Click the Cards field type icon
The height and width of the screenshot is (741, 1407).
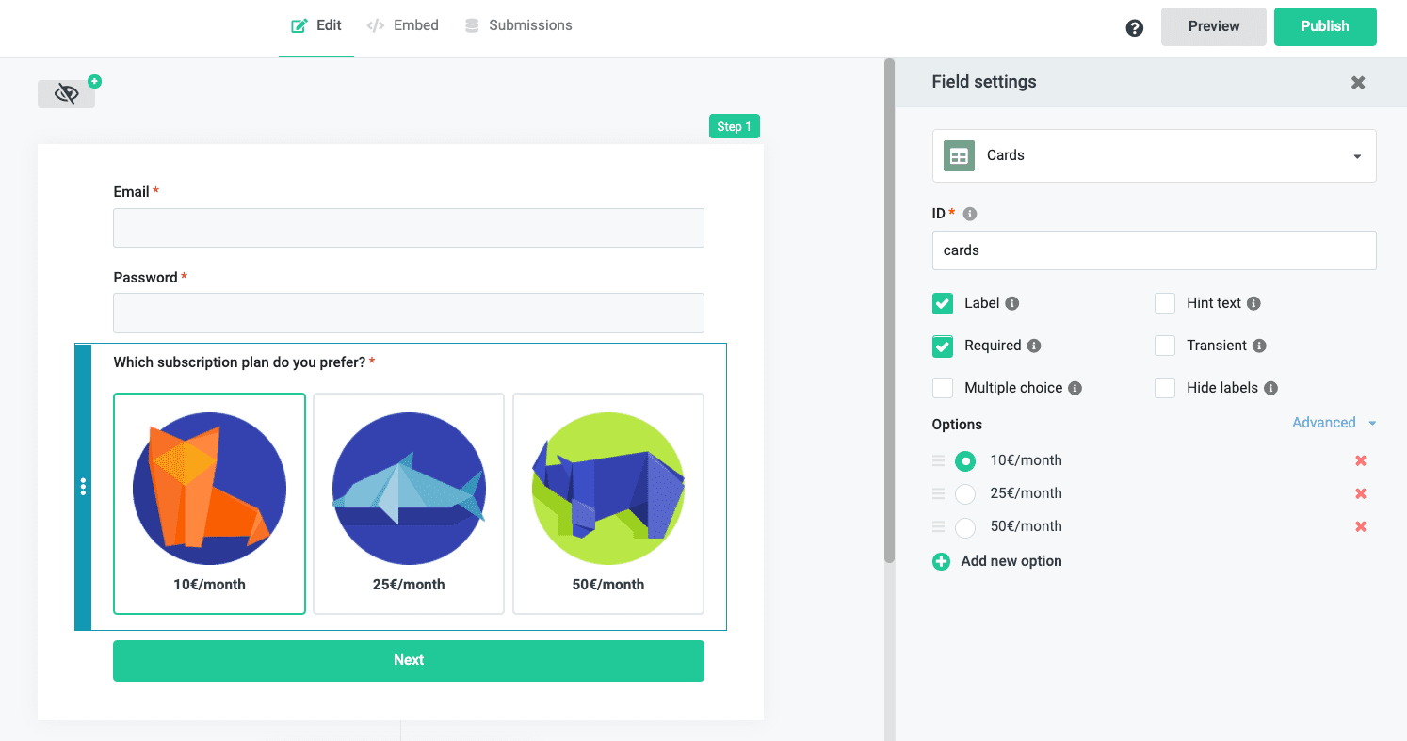pos(959,156)
